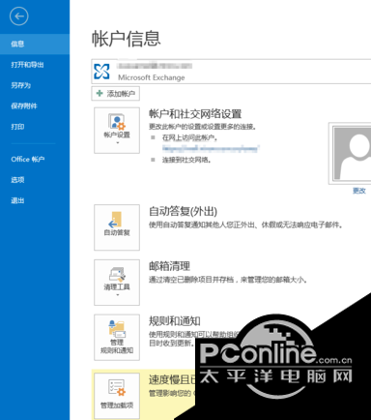Screen dimensions: 371x420
Task: Click the 帐户信息 heading
Action: (127, 39)
